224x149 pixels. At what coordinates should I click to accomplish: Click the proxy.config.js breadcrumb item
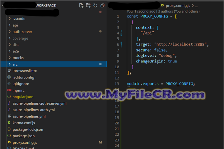pyautogui.click(x=178, y=6)
